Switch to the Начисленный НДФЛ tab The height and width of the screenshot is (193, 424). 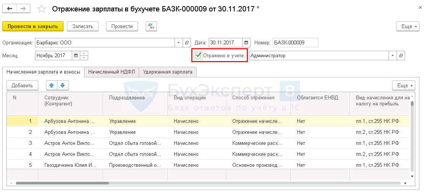(x=111, y=72)
